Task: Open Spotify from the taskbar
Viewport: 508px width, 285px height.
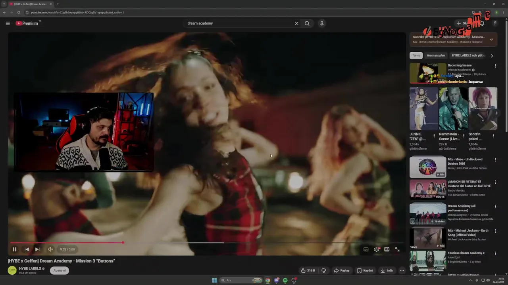Action: [285, 280]
